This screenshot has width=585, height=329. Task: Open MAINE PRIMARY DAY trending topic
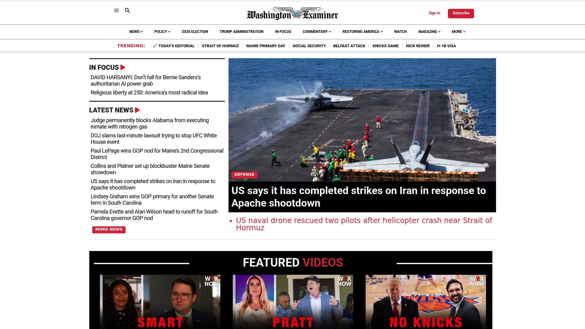coord(266,46)
